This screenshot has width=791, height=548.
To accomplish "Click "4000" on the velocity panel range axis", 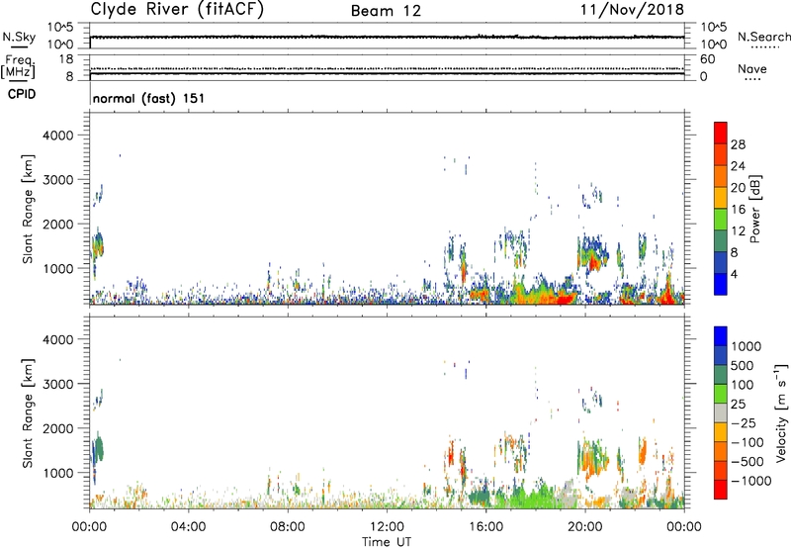I will pos(57,339).
